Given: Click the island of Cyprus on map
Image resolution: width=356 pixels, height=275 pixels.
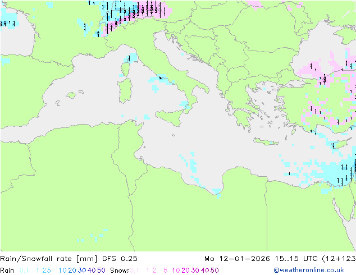Looking at the screenshot, I should click(343, 144).
